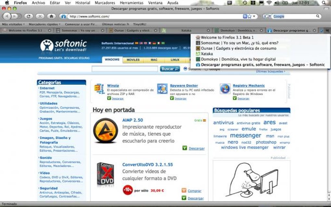The width and height of the screenshot is (331, 207).
Task: Focus the Google search box
Action: click(293, 16)
